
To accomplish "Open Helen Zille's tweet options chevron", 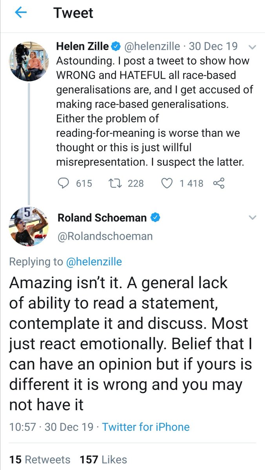I will pos(252,47).
